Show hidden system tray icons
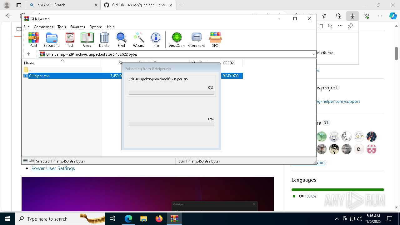Screen dimensions: 400x225 (x=337, y=219)
